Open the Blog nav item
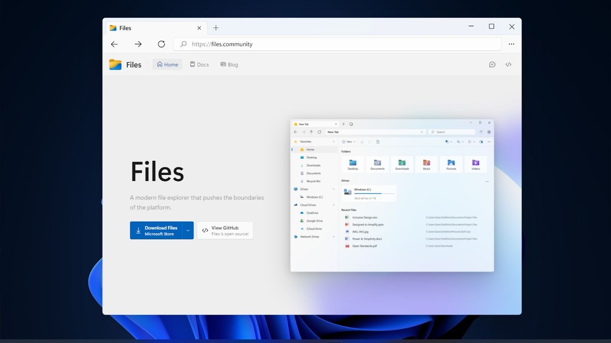This screenshot has height=343, width=611. pyautogui.click(x=229, y=65)
